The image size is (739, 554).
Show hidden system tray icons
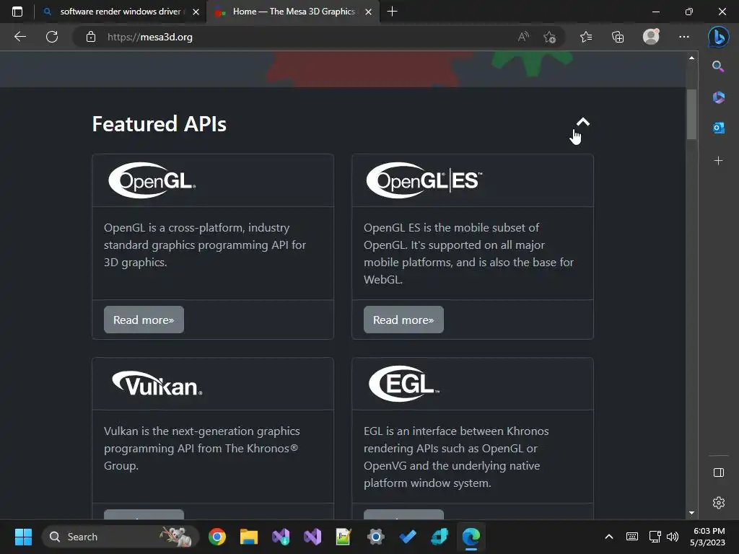(609, 537)
